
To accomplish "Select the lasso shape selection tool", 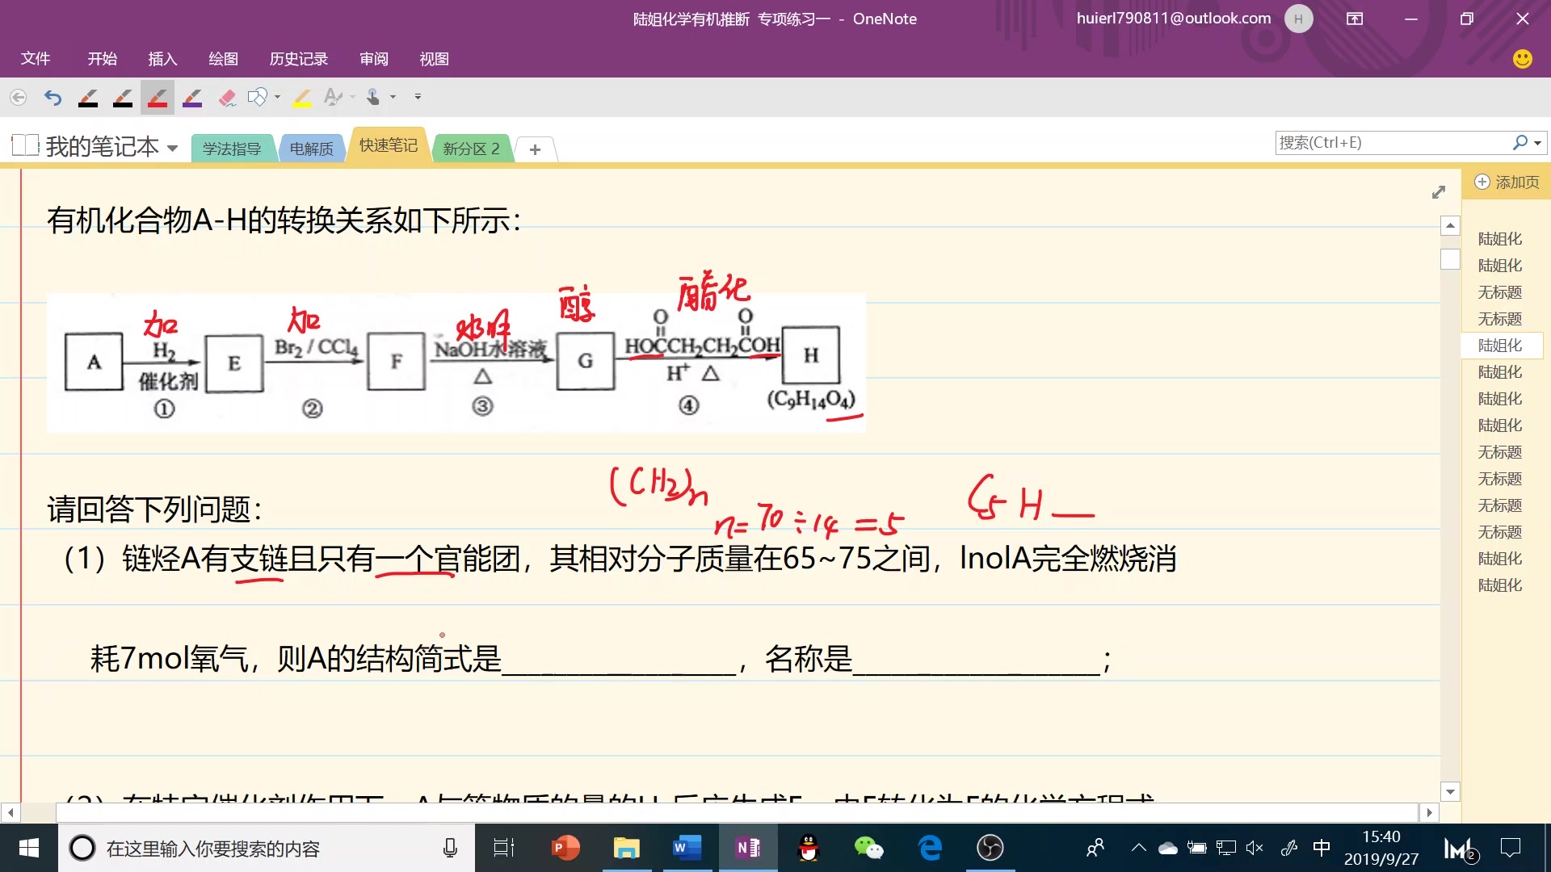I will coord(257,97).
